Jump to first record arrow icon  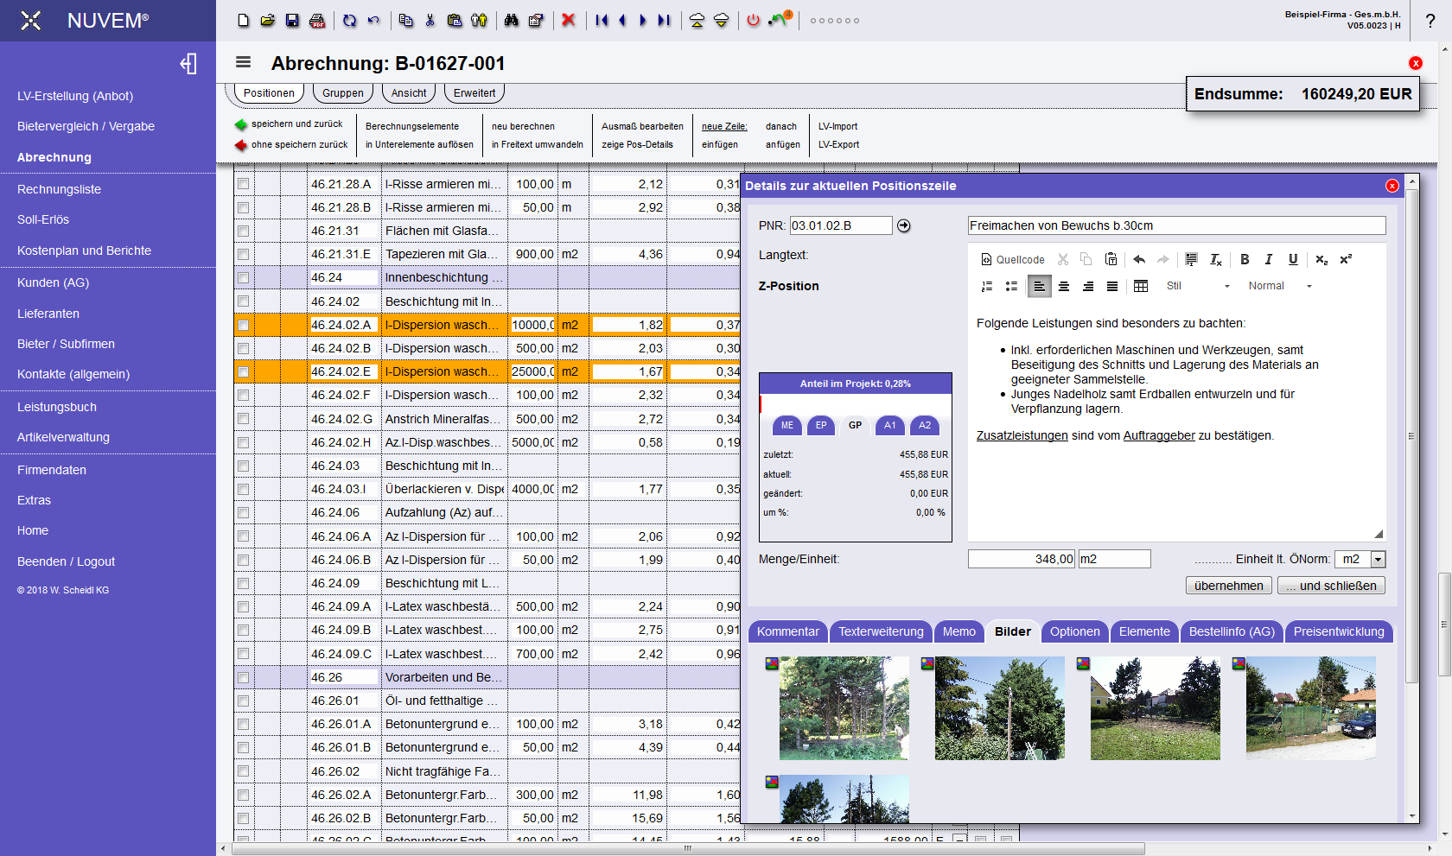[x=602, y=20]
